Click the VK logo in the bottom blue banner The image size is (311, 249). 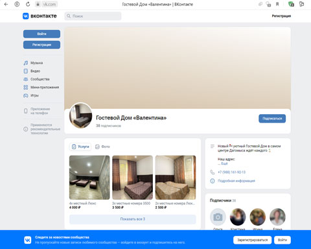pos(28,240)
